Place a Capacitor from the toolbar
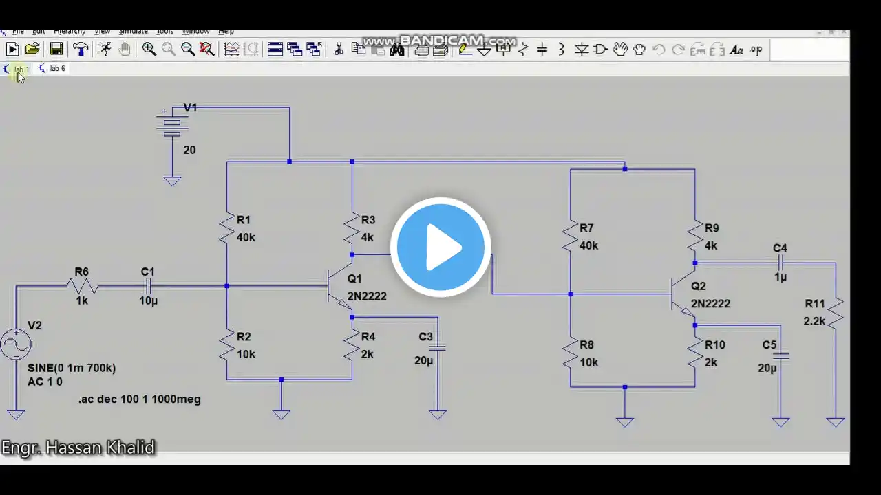This screenshot has width=881, height=495. coord(542,49)
